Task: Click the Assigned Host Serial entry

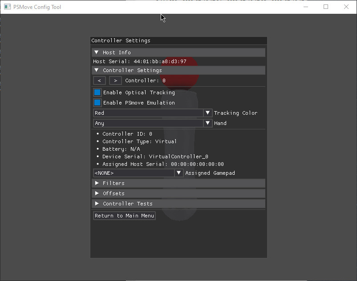Action: coord(163,164)
